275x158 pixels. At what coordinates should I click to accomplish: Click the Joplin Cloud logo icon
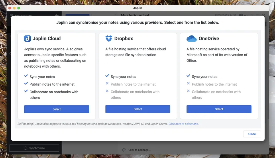click(27, 39)
